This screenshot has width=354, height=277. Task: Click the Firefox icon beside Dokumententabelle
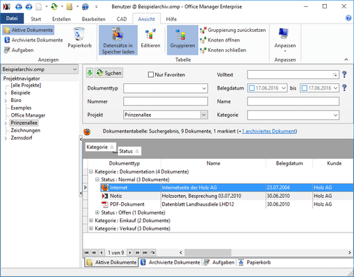tap(87, 132)
